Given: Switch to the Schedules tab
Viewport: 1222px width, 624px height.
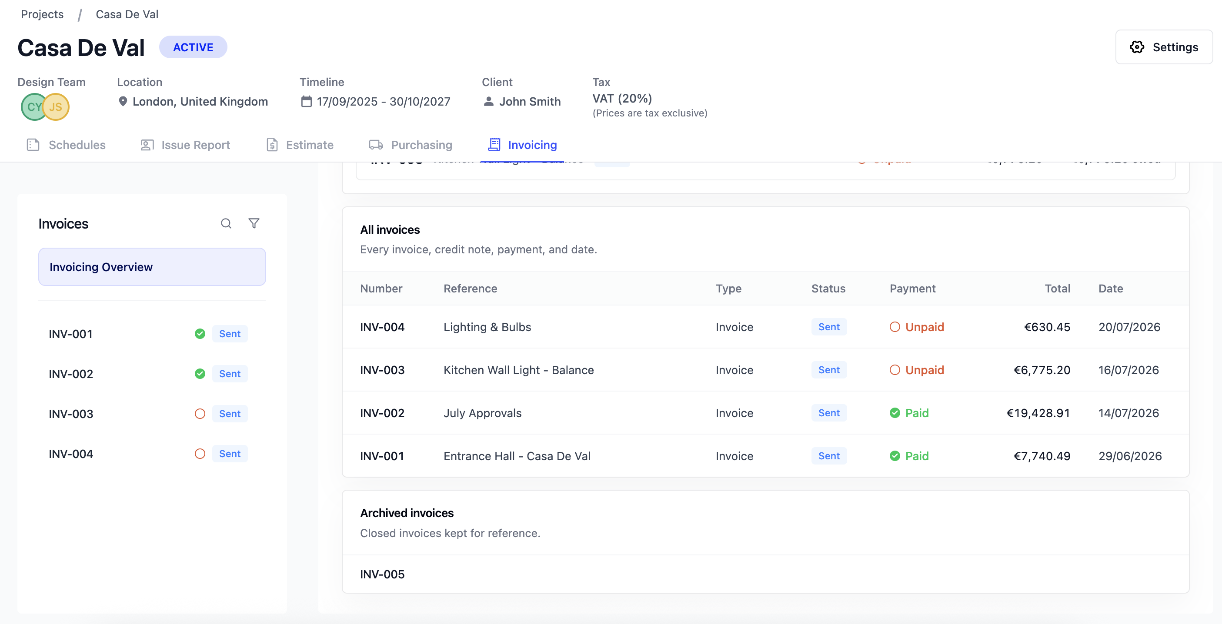Looking at the screenshot, I should [67, 145].
